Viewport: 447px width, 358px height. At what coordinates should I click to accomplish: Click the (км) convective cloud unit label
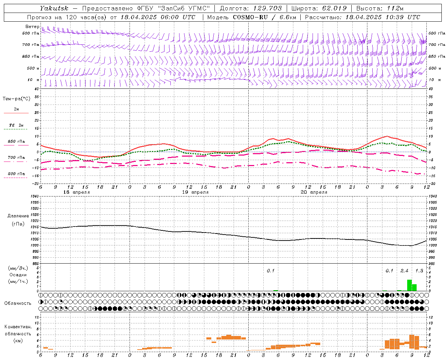tap(18, 341)
